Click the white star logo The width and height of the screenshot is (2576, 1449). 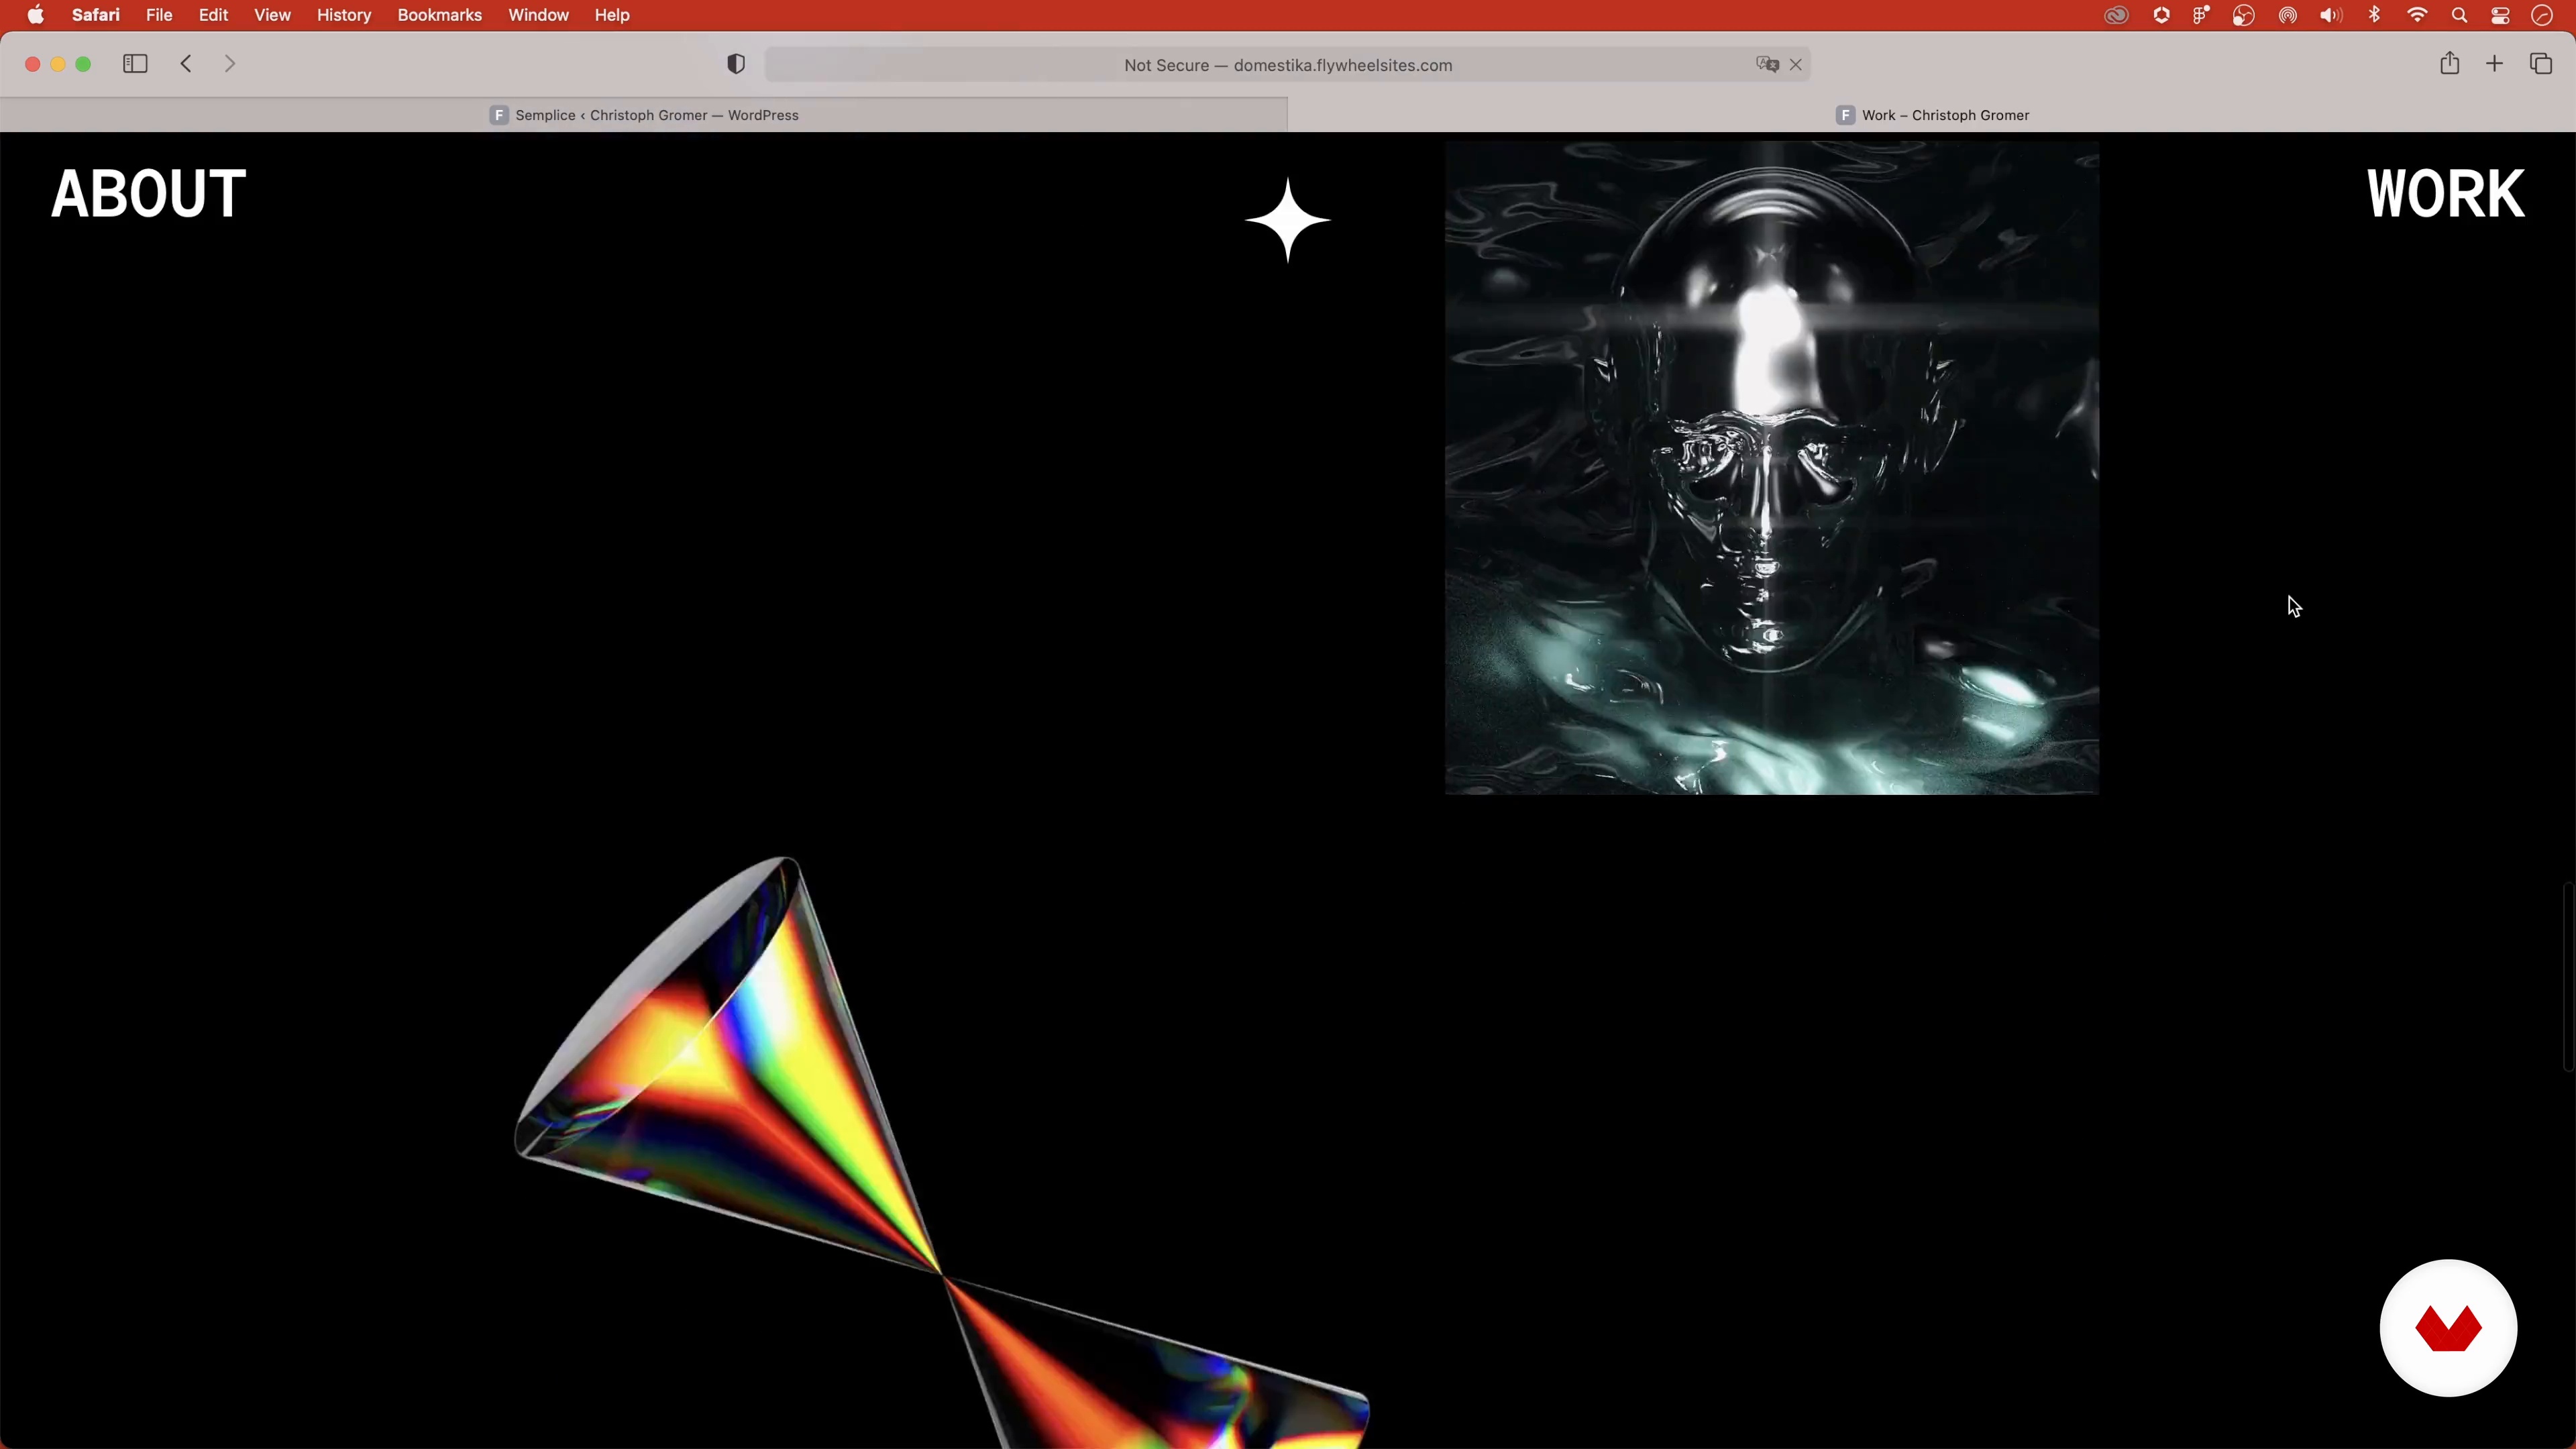tap(1288, 220)
